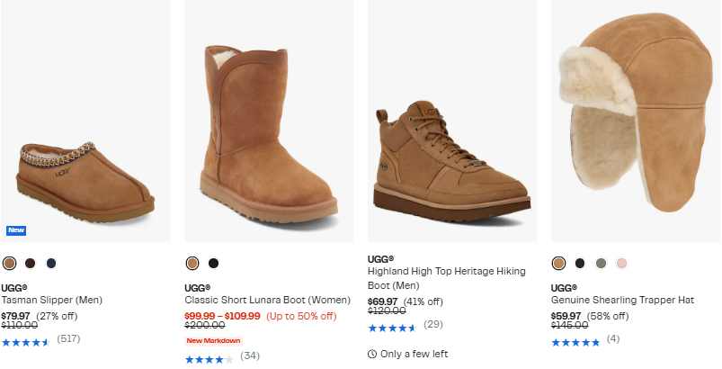Choose pink swatch for Shearling Trapper Hat
722x369 pixels.
621,263
